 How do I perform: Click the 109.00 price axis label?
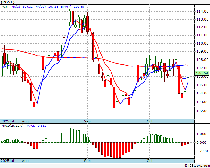coord(202,51)
